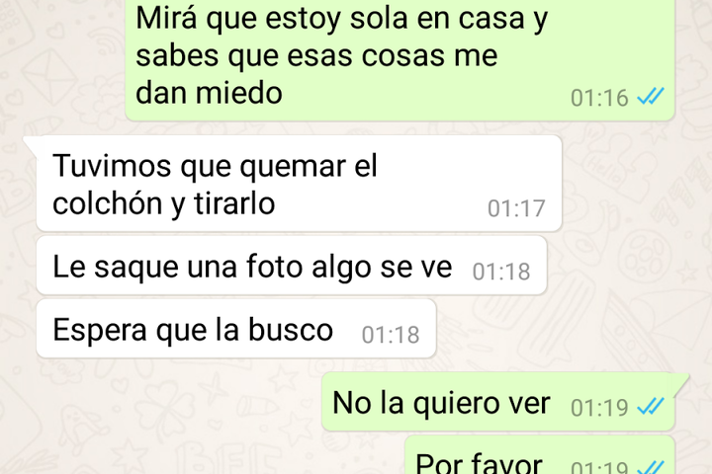Select the 'Espera que la busco' message
Image resolution: width=712 pixels, height=474 pixels.
(x=236, y=329)
